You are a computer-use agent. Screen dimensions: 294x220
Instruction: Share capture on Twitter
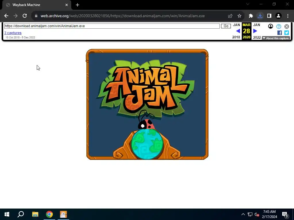(287, 33)
